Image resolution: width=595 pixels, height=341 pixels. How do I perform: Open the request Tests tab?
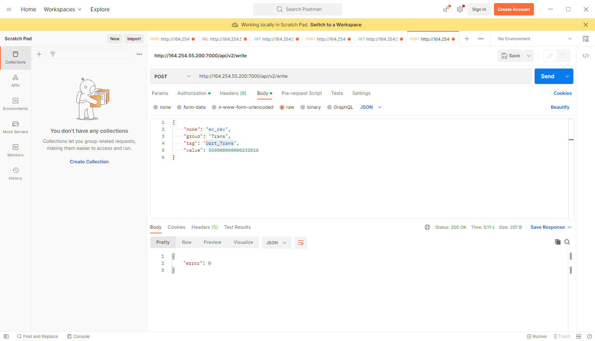click(337, 93)
